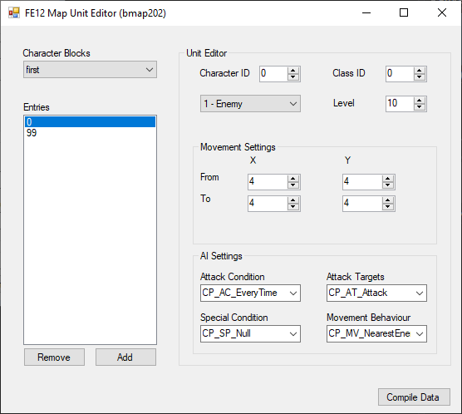The width and height of the screenshot is (462, 414).
Task: Increase Character ID with up arrow
Action: (292, 71)
